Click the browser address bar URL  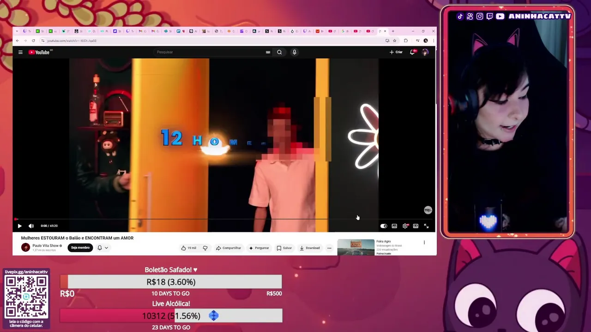[x=72, y=41]
